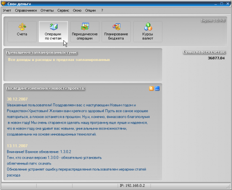This screenshot has height=190, width=232.
Task: Click the orange refresh news icon
Action: coord(151,88)
